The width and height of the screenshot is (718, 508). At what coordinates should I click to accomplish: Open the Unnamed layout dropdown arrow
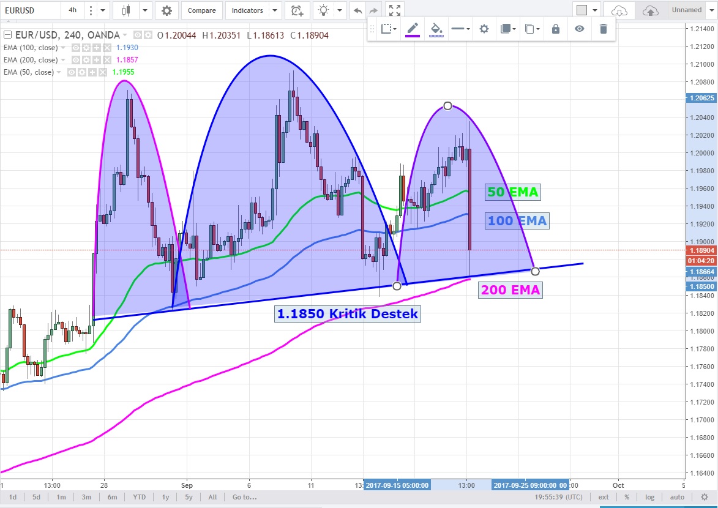click(710, 10)
